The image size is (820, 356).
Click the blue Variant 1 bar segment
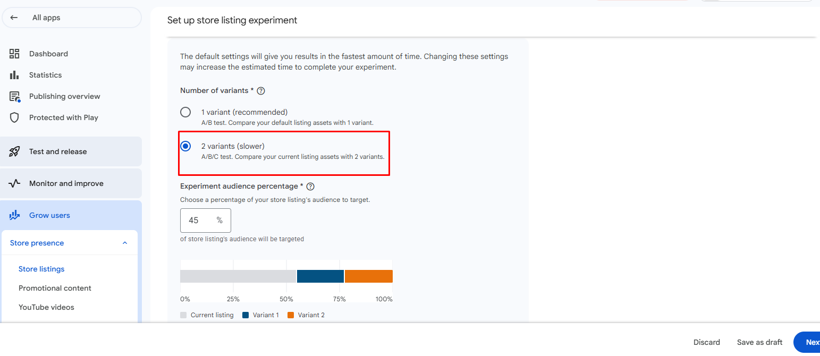click(x=320, y=276)
